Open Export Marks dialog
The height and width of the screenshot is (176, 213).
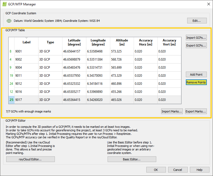pyautogui.click(x=196, y=111)
